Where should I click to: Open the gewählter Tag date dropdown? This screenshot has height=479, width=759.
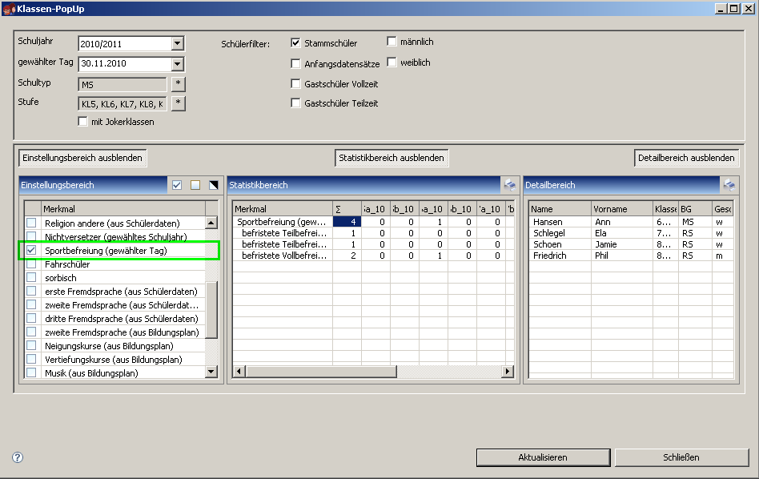pos(178,64)
